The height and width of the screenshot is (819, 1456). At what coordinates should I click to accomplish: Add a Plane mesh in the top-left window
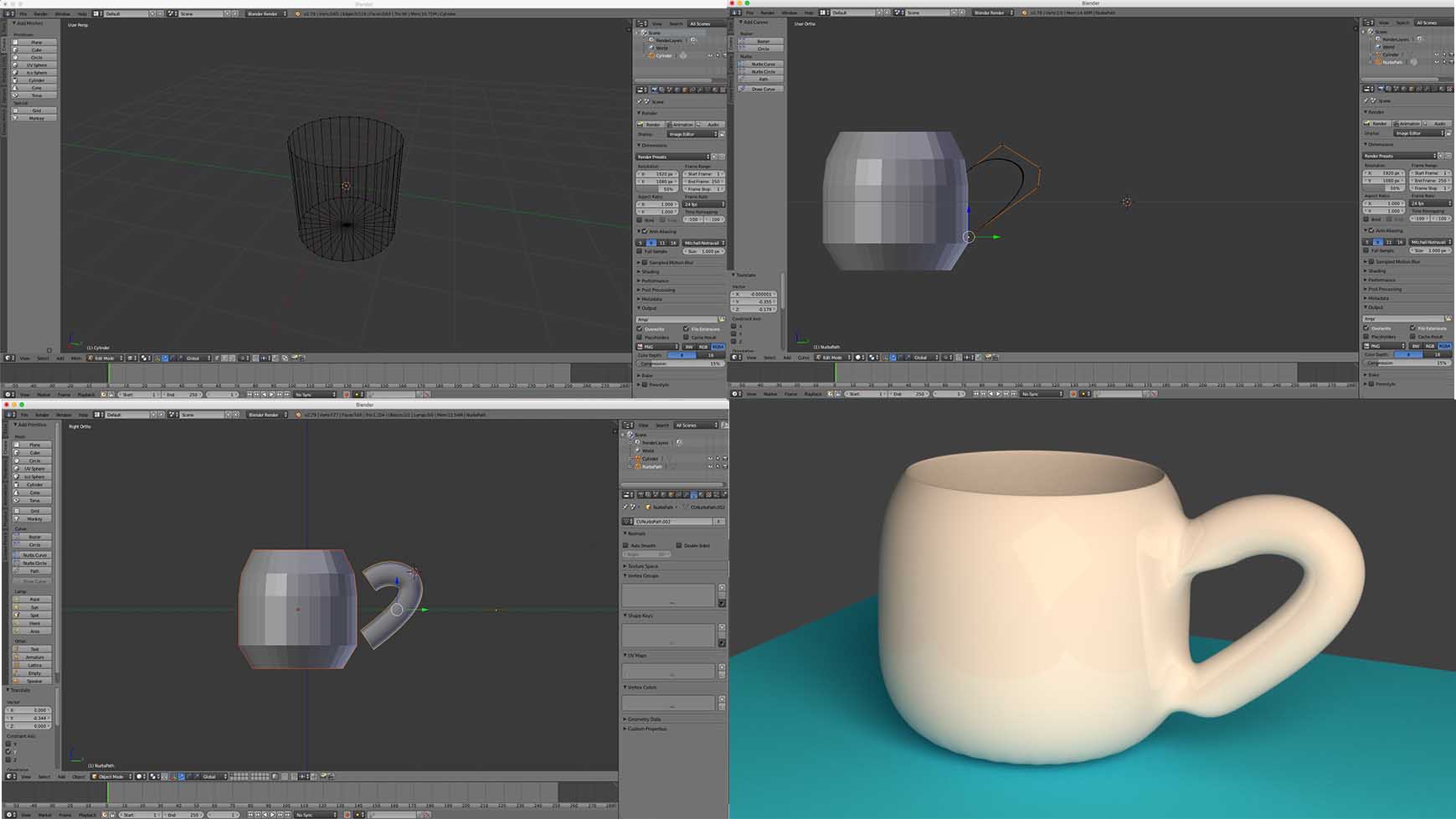35,43
